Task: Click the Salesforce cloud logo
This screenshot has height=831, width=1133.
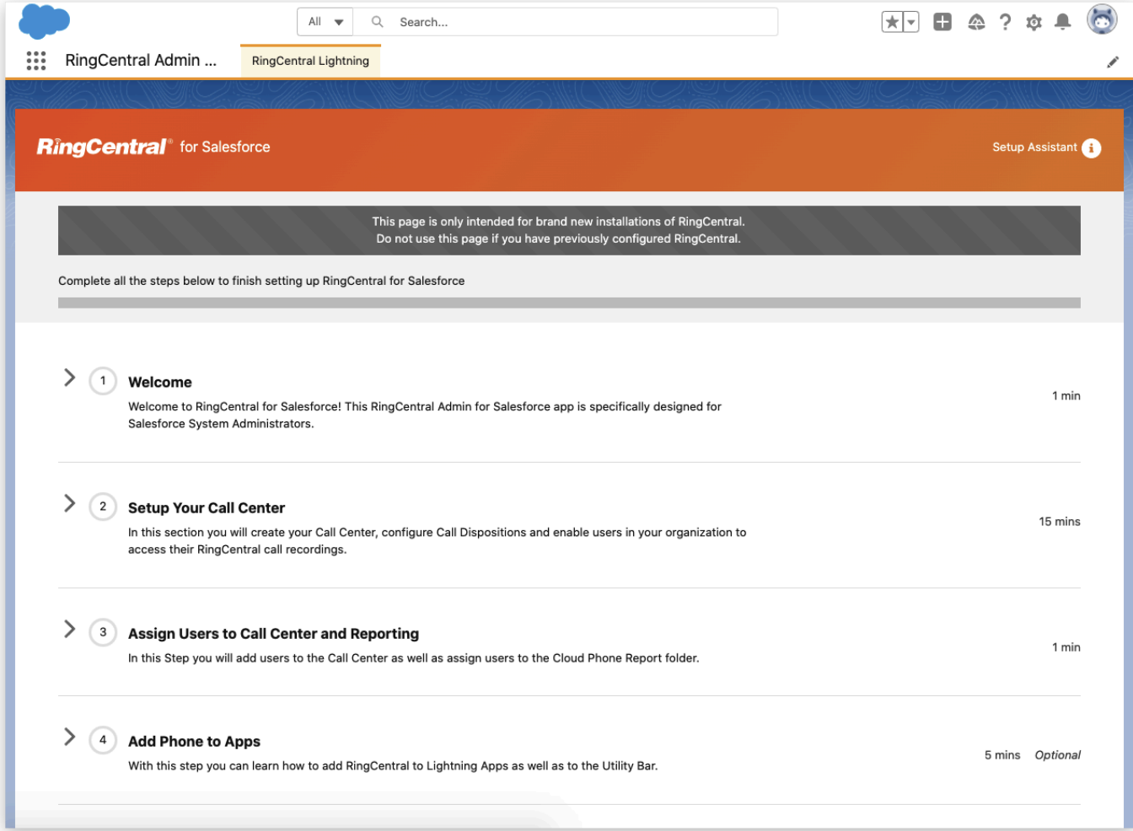Action: pyautogui.click(x=44, y=21)
